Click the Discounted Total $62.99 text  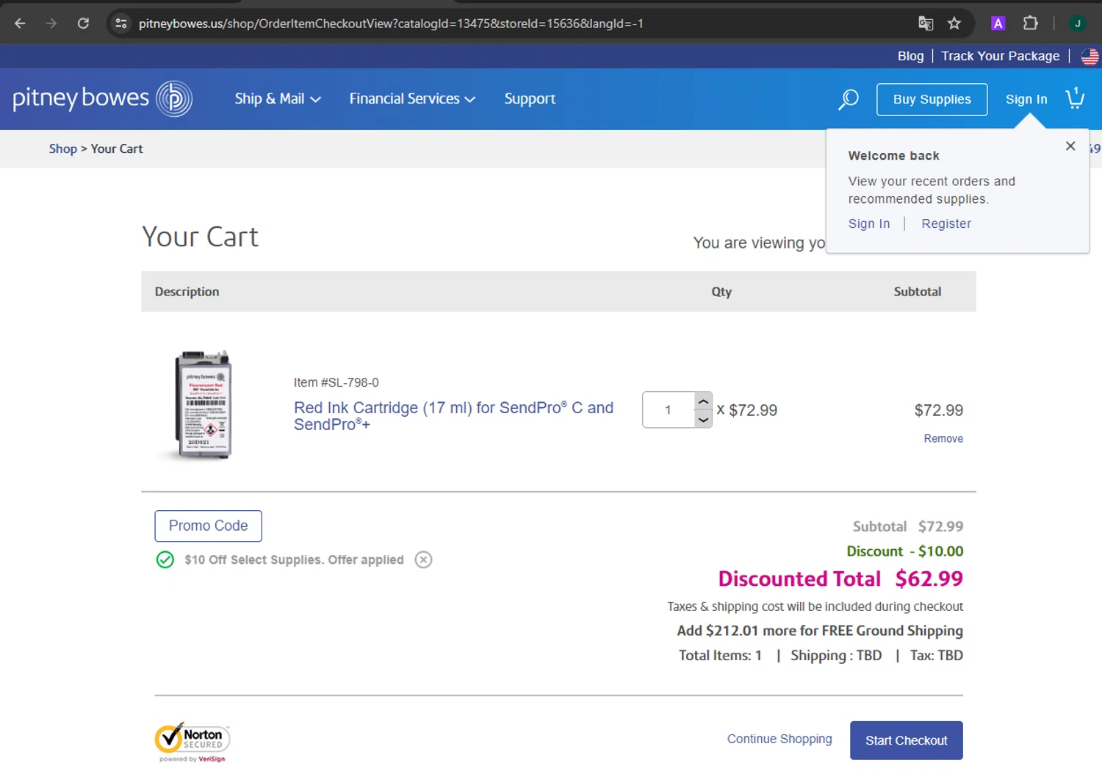[840, 579]
